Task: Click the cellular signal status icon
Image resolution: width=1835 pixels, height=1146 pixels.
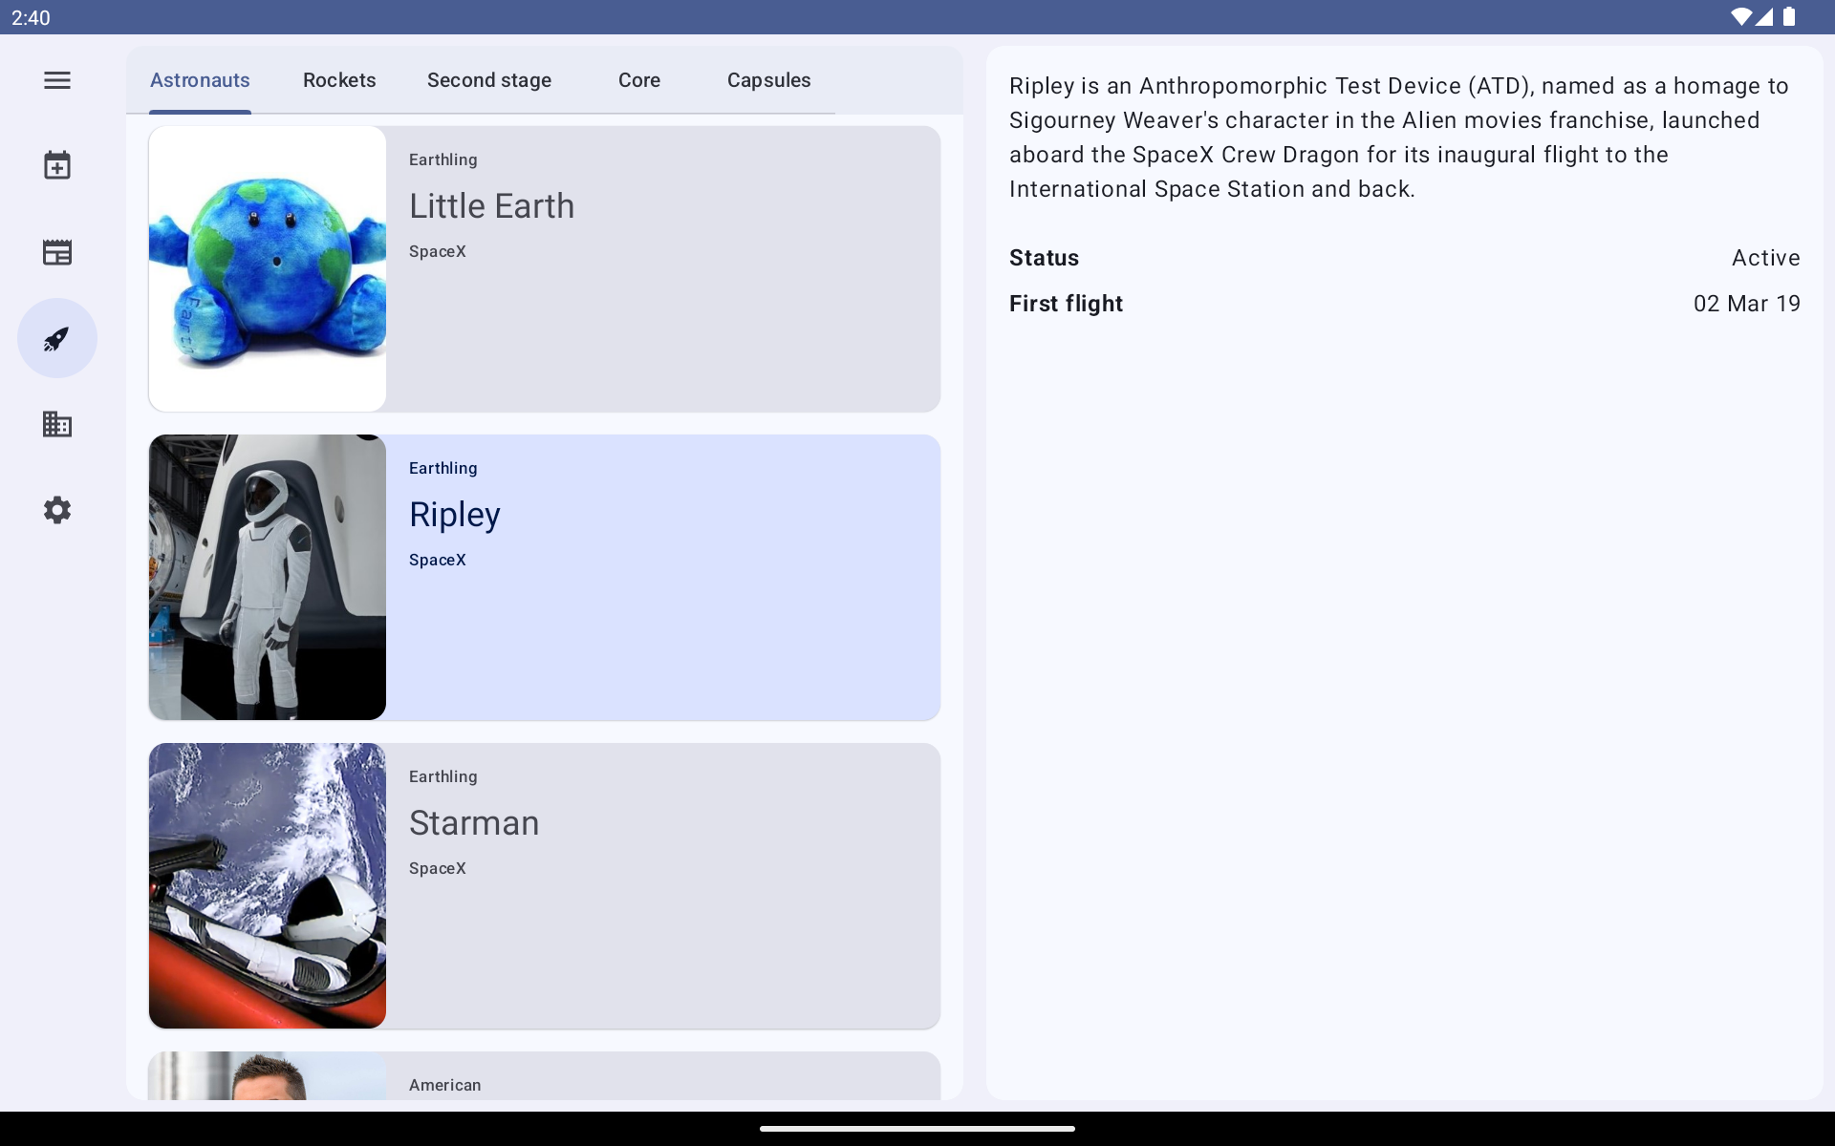Action: click(1764, 17)
